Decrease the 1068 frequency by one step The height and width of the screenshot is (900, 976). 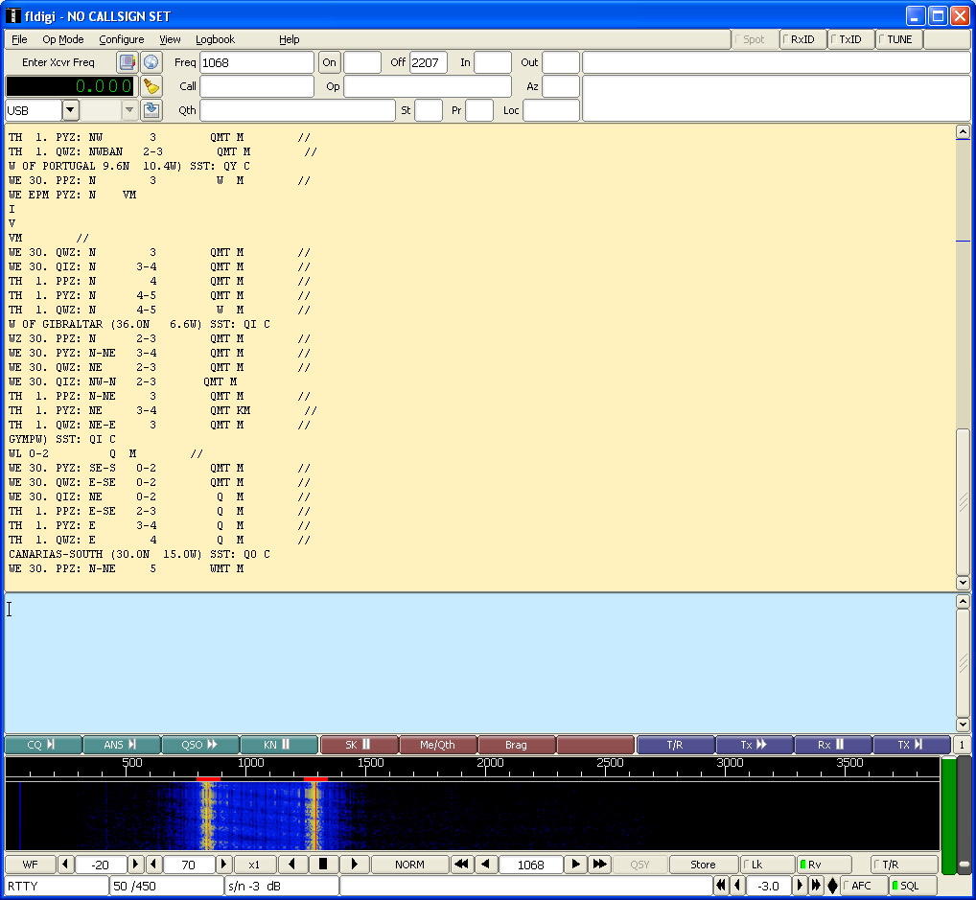pyautogui.click(x=486, y=864)
